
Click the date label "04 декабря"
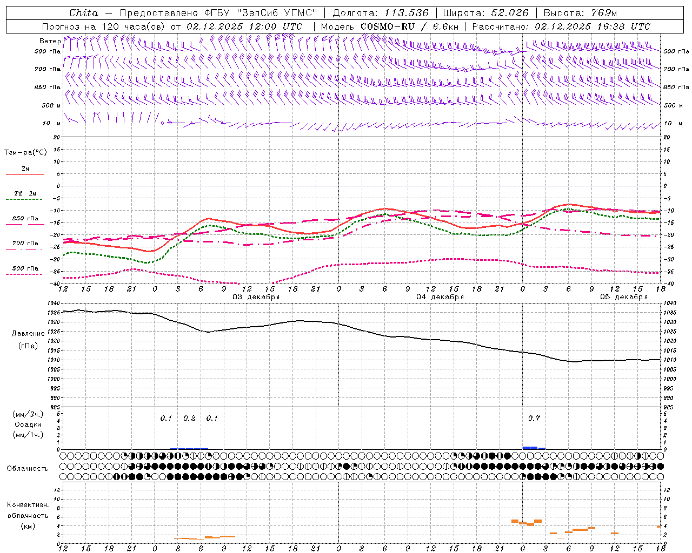(x=440, y=297)
